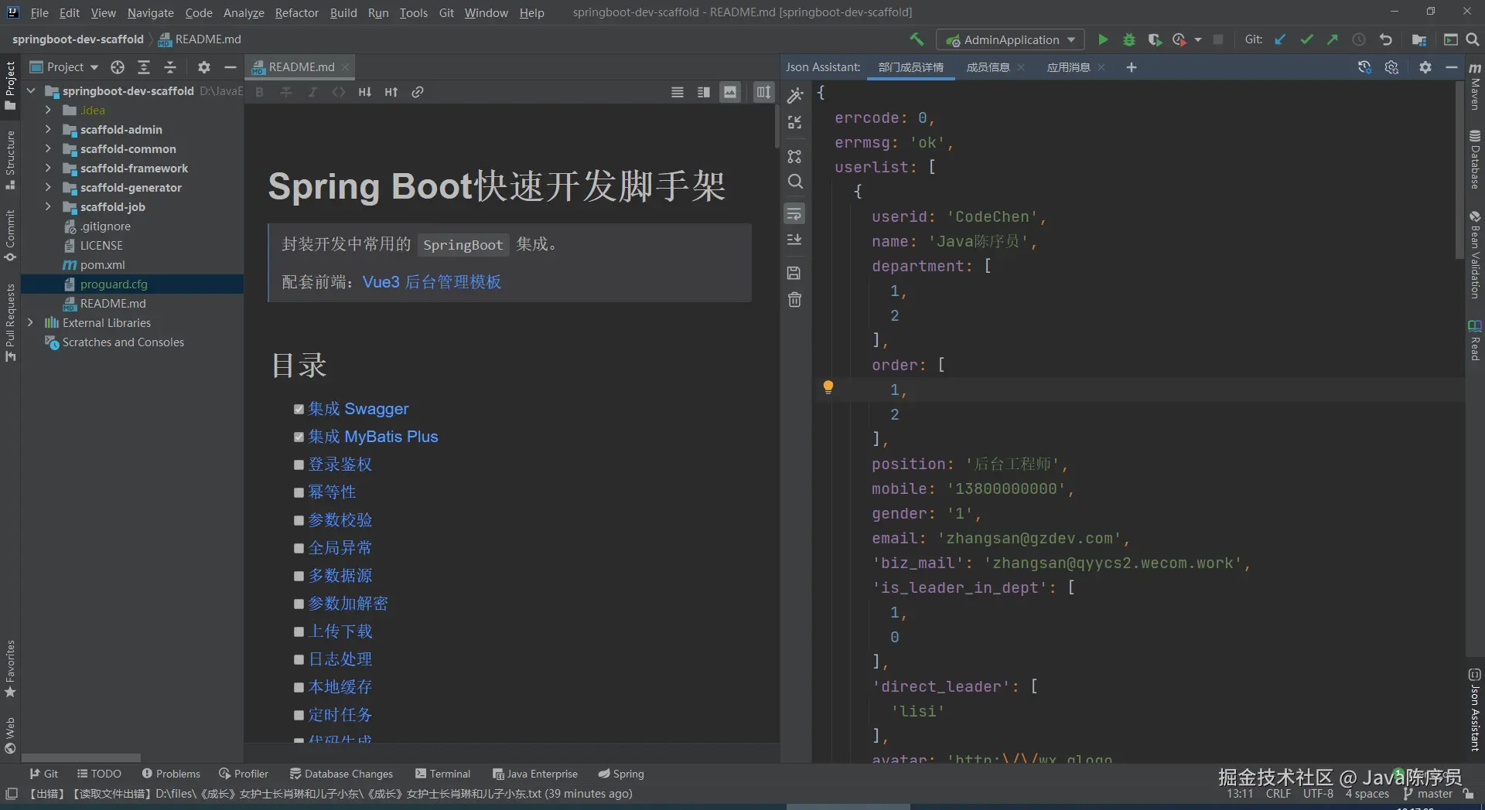This screenshot has width=1485, height=810.
Task: Expand the scaffold-admin module
Action: click(x=48, y=130)
